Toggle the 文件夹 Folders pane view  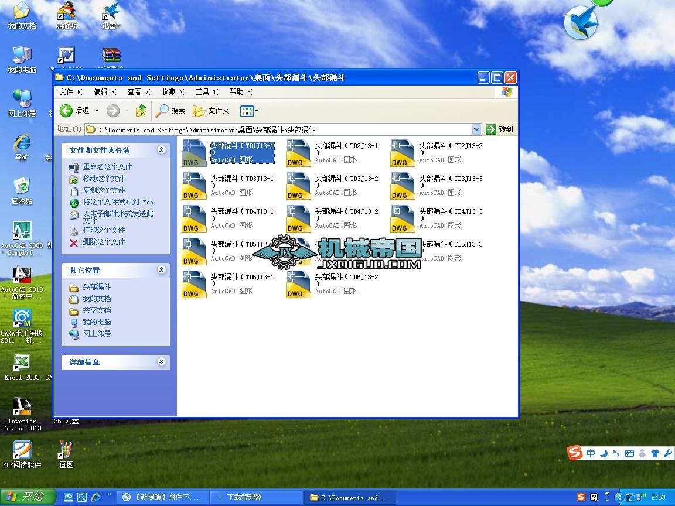coord(210,111)
